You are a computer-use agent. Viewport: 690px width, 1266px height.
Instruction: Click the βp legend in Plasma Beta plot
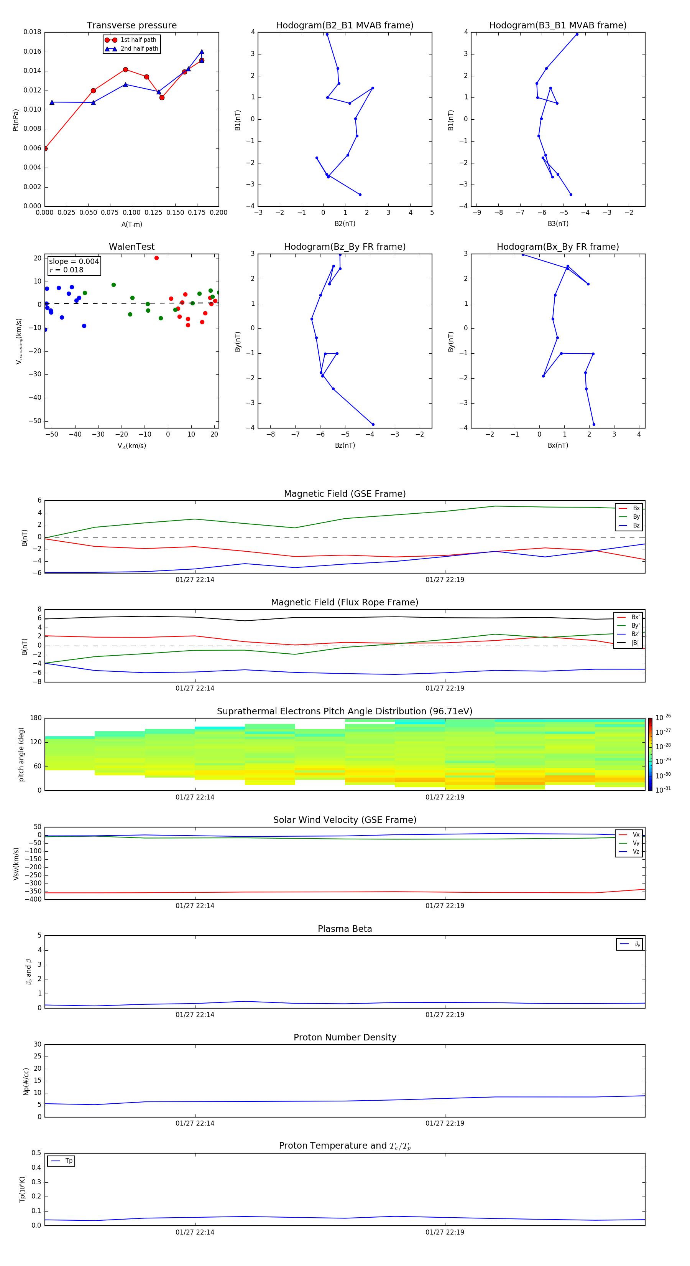[629, 944]
